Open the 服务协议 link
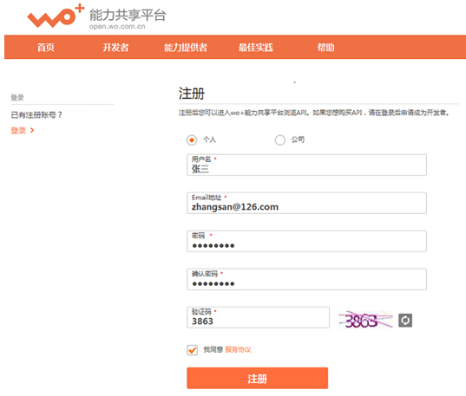 click(x=238, y=350)
